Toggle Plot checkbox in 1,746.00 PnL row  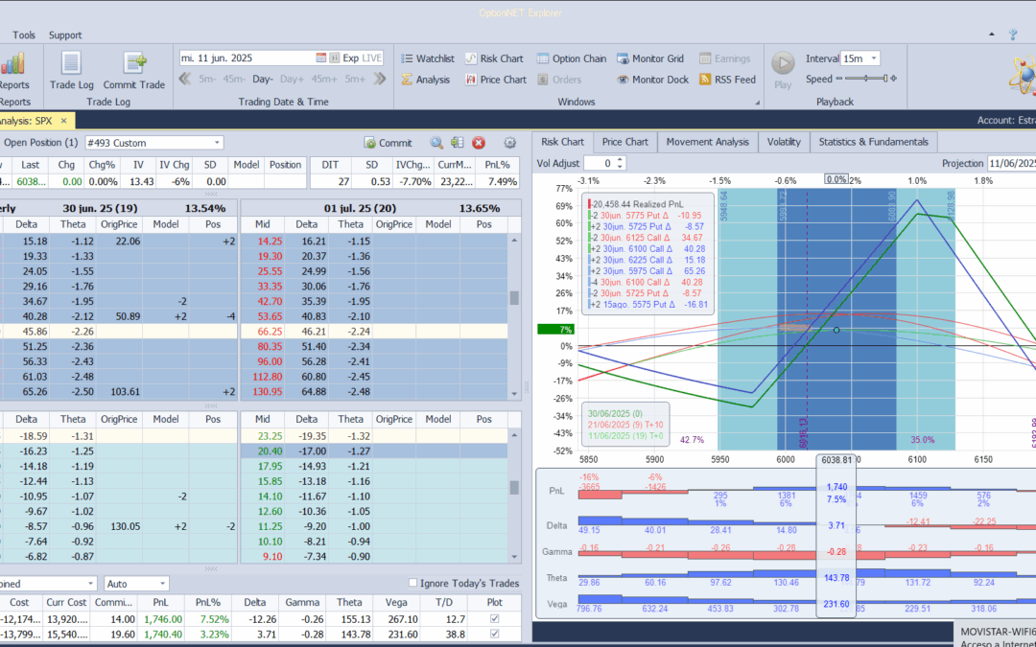coord(494,619)
